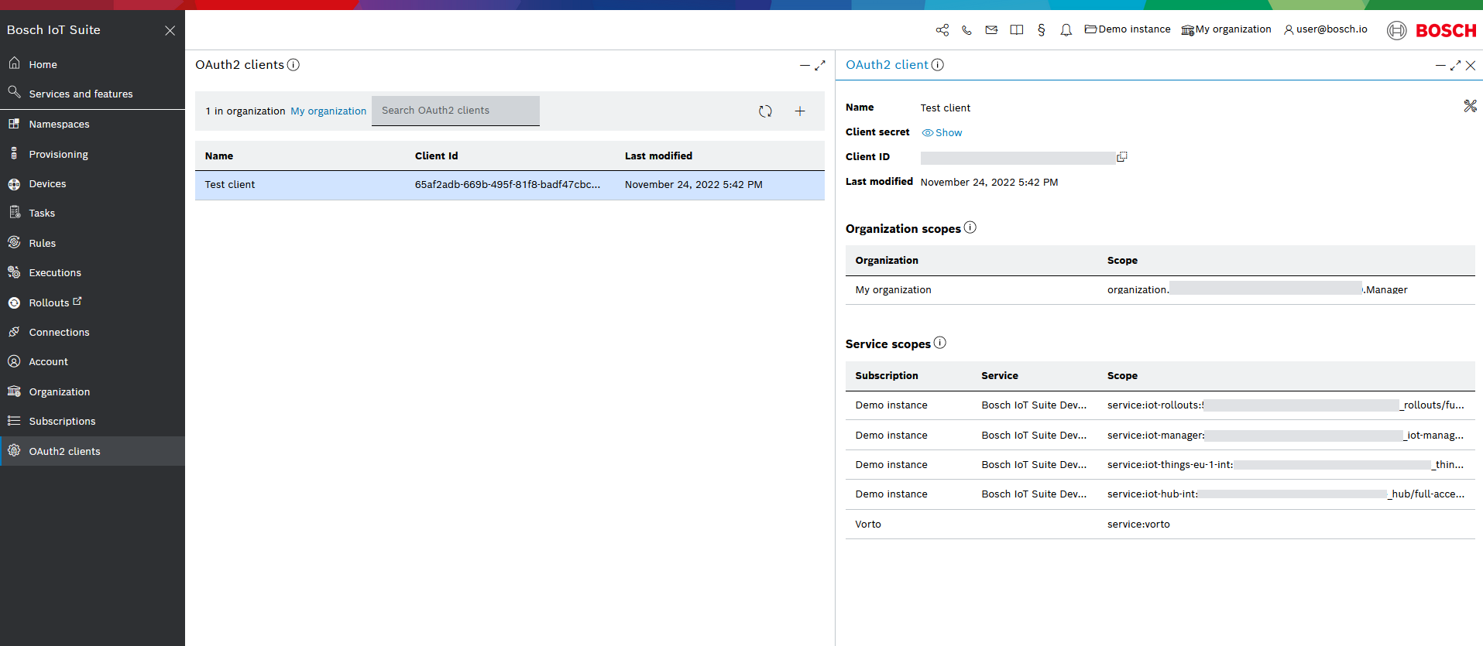The image size is (1483, 646).
Task: Sort clients by Name column header
Action: pyautogui.click(x=219, y=156)
